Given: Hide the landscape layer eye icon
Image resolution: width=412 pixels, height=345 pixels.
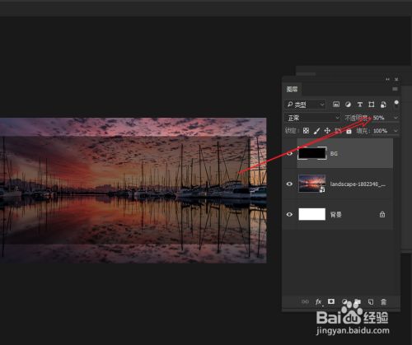Looking at the screenshot, I should click(x=289, y=184).
